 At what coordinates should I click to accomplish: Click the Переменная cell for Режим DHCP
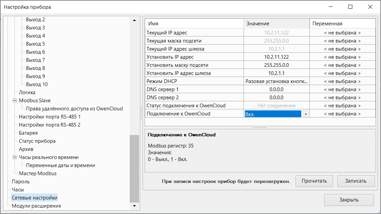(x=342, y=81)
